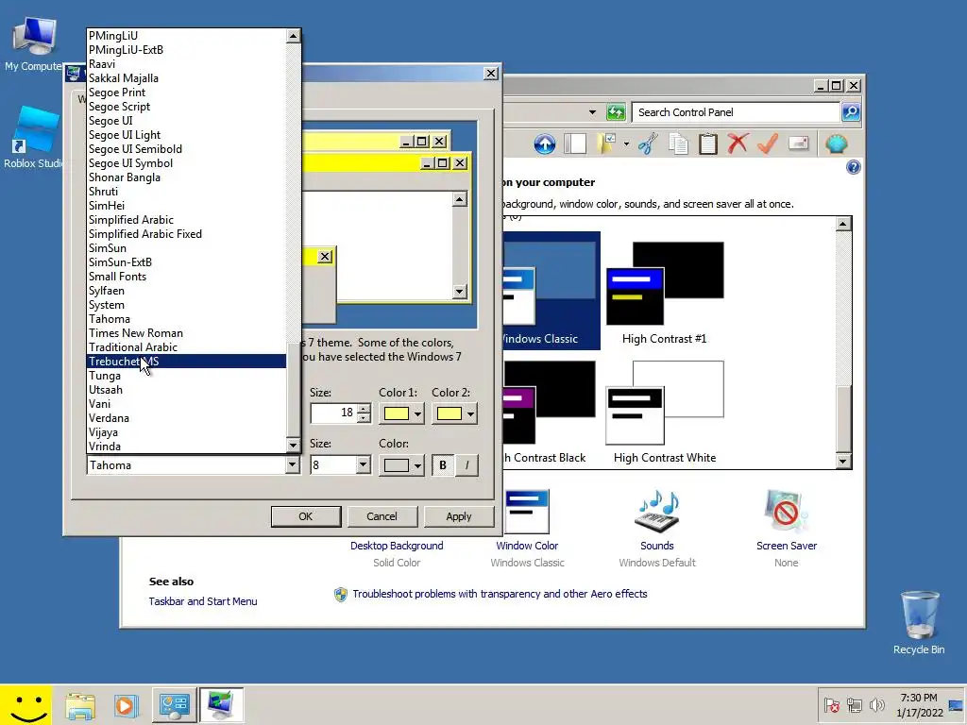967x725 pixels.
Task: Click the Paste clipboard toolbar icon
Action: tap(708, 144)
